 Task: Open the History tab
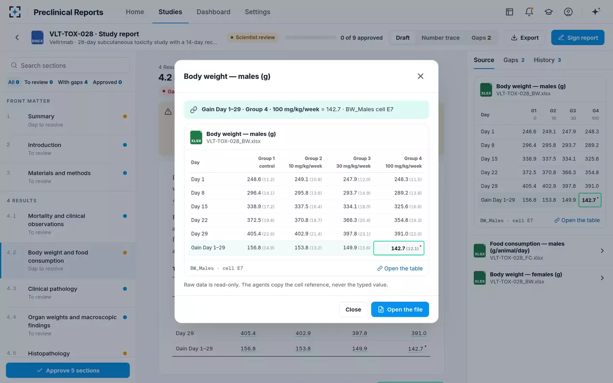pos(547,60)
